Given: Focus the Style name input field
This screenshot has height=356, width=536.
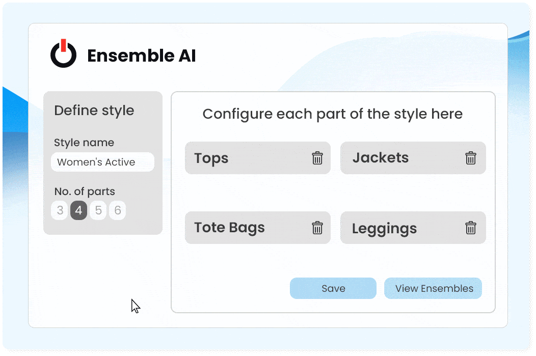Looking at the screenshot, I should (x=102, y=162).
